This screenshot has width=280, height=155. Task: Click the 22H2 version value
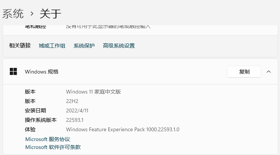71,101
